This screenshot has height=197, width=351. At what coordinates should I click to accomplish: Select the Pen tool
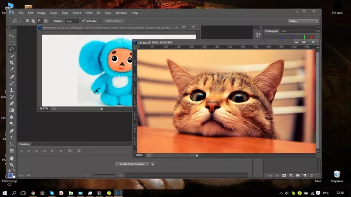click(x=12, y=130)
